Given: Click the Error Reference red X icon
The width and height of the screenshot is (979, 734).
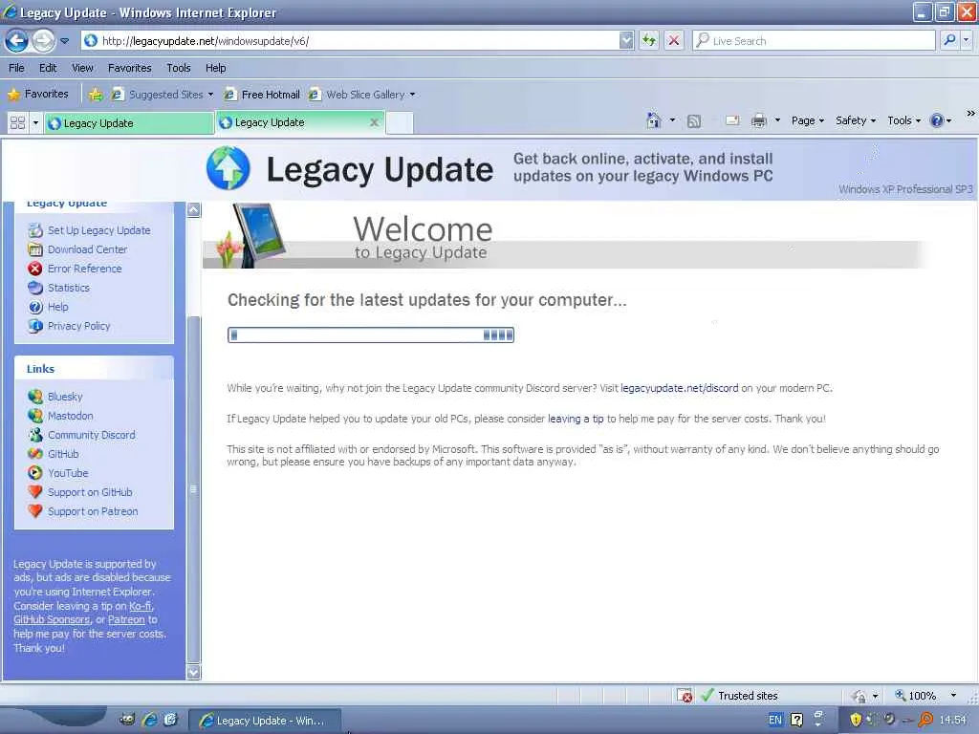Looking at the screenshot, I should coord(35,269).
